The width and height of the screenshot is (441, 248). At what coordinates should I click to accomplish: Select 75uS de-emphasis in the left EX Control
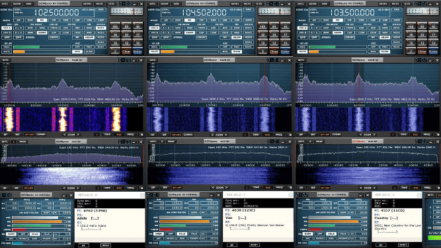(x=46, y=234)
